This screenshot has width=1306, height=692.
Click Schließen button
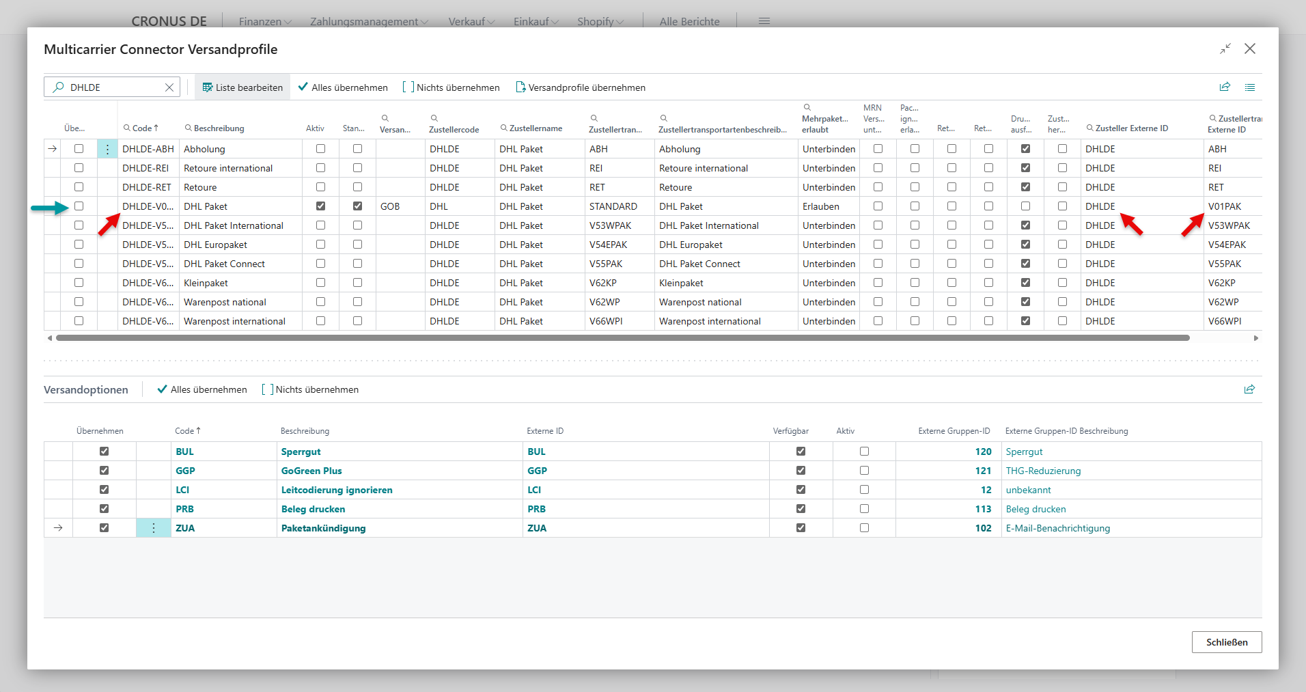point(1227,642)
